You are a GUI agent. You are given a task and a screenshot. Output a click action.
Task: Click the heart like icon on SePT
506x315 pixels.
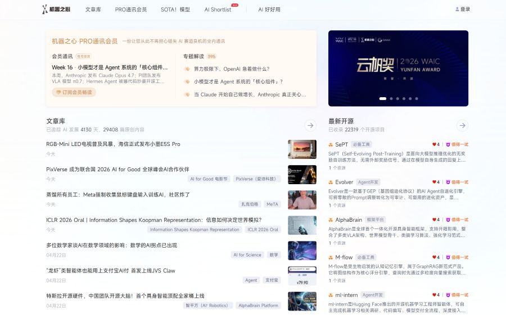(434, 144)
